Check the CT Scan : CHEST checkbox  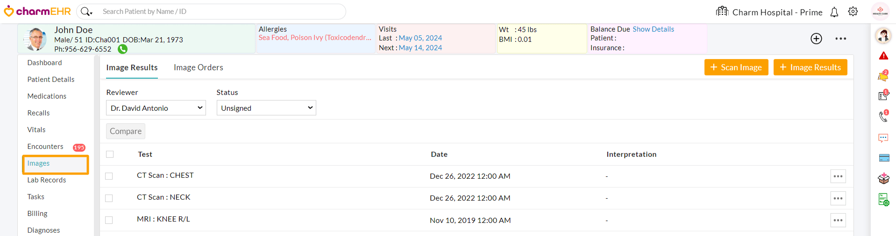click(x=109, y=176)
